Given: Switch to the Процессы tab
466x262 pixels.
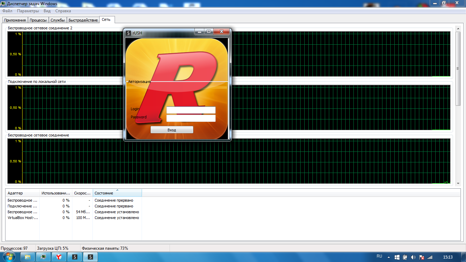Looking at the screenshot, I should pyautogui.click(x=38, y=20).
